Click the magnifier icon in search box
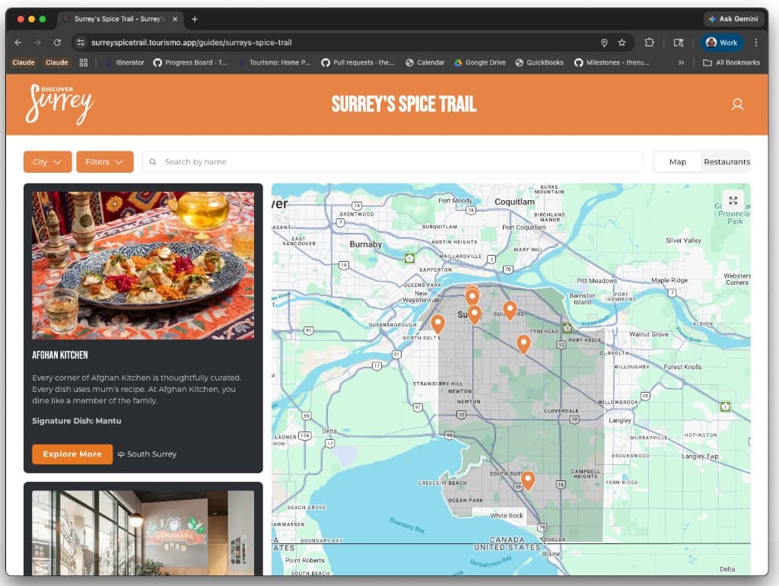 tap(152, 162)
